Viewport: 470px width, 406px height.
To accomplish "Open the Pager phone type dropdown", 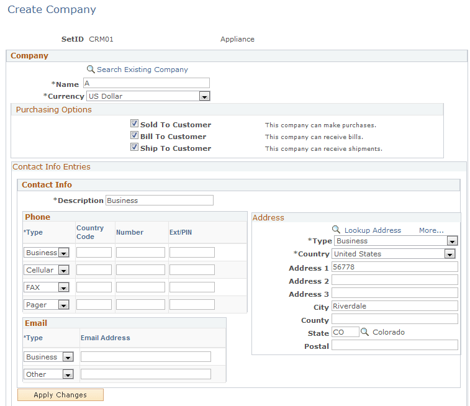I will 47,305.
